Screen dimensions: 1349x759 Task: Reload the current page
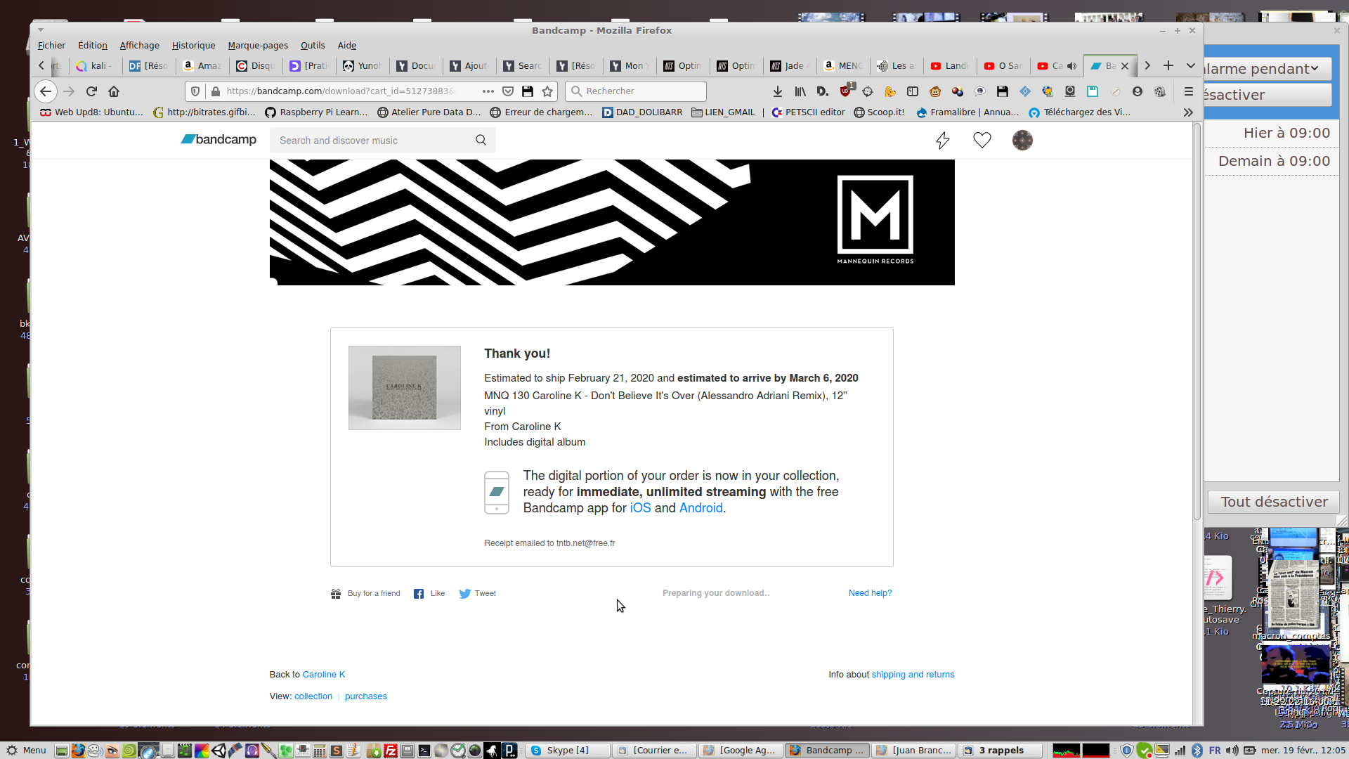tap(91, 91)
